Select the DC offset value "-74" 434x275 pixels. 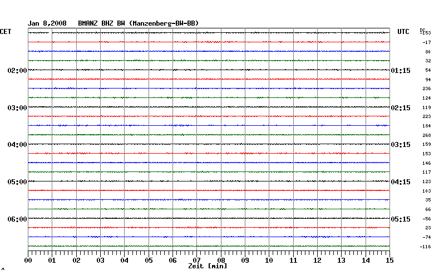pos(427,237)
